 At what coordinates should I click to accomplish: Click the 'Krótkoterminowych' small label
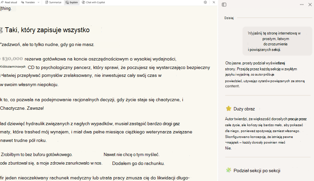coord(13,67)
